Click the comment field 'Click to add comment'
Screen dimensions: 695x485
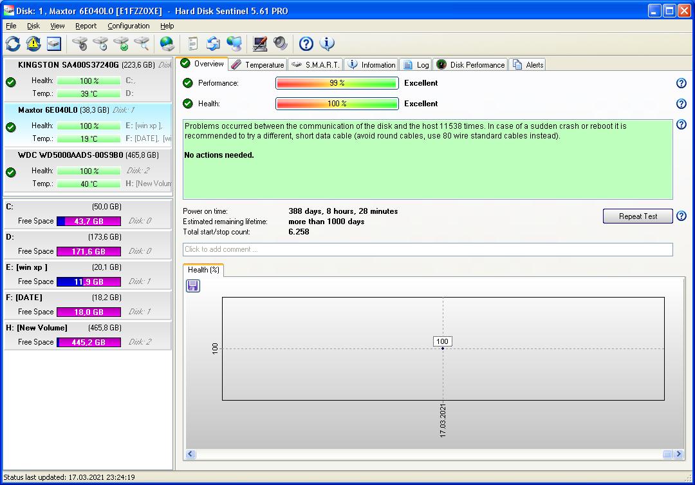pos(428,249)
